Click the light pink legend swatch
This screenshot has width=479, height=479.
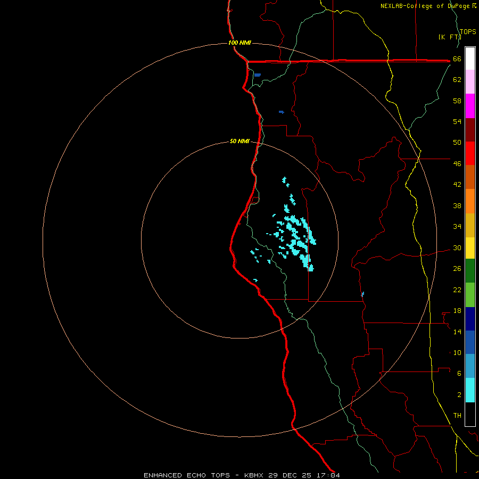click(x=470, y=81)
